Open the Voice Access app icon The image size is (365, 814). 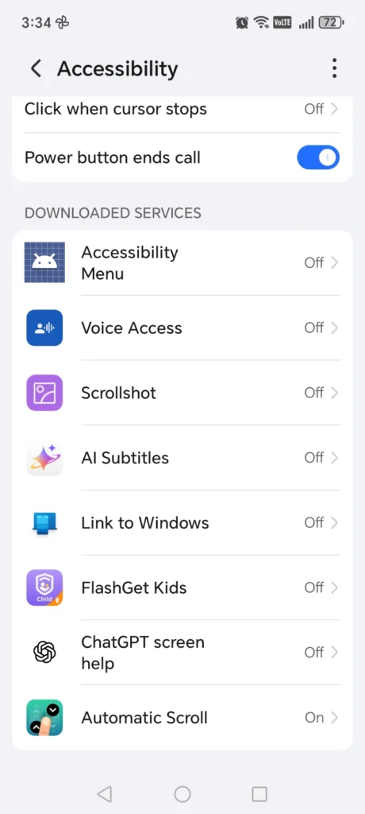pyautogui.click(x=44, y=328)
